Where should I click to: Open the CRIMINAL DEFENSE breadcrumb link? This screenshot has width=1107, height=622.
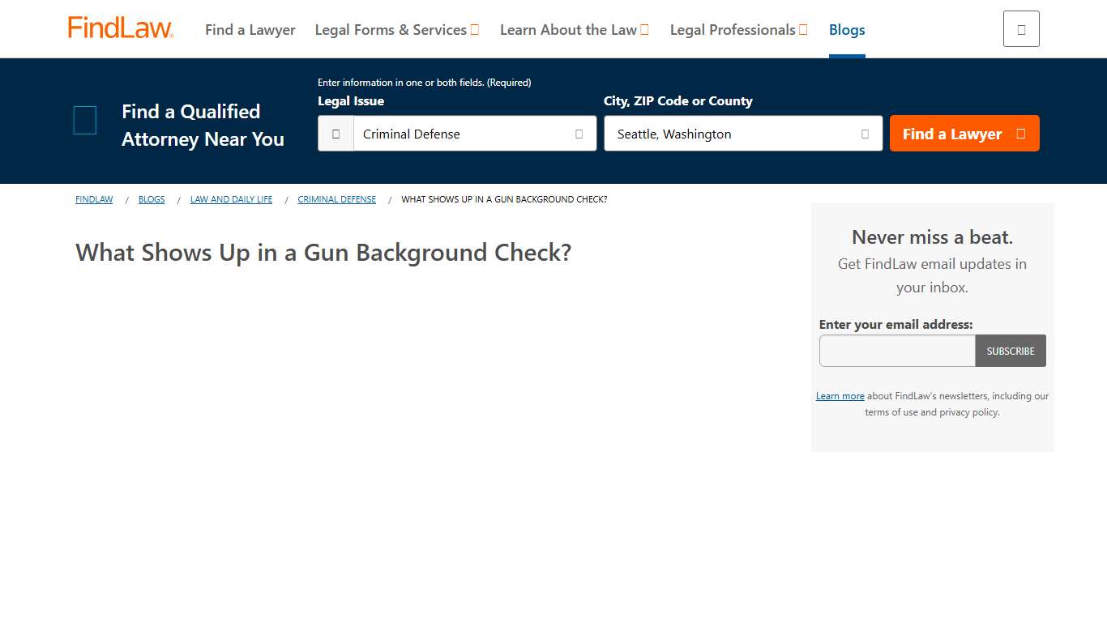pos(336,198)
